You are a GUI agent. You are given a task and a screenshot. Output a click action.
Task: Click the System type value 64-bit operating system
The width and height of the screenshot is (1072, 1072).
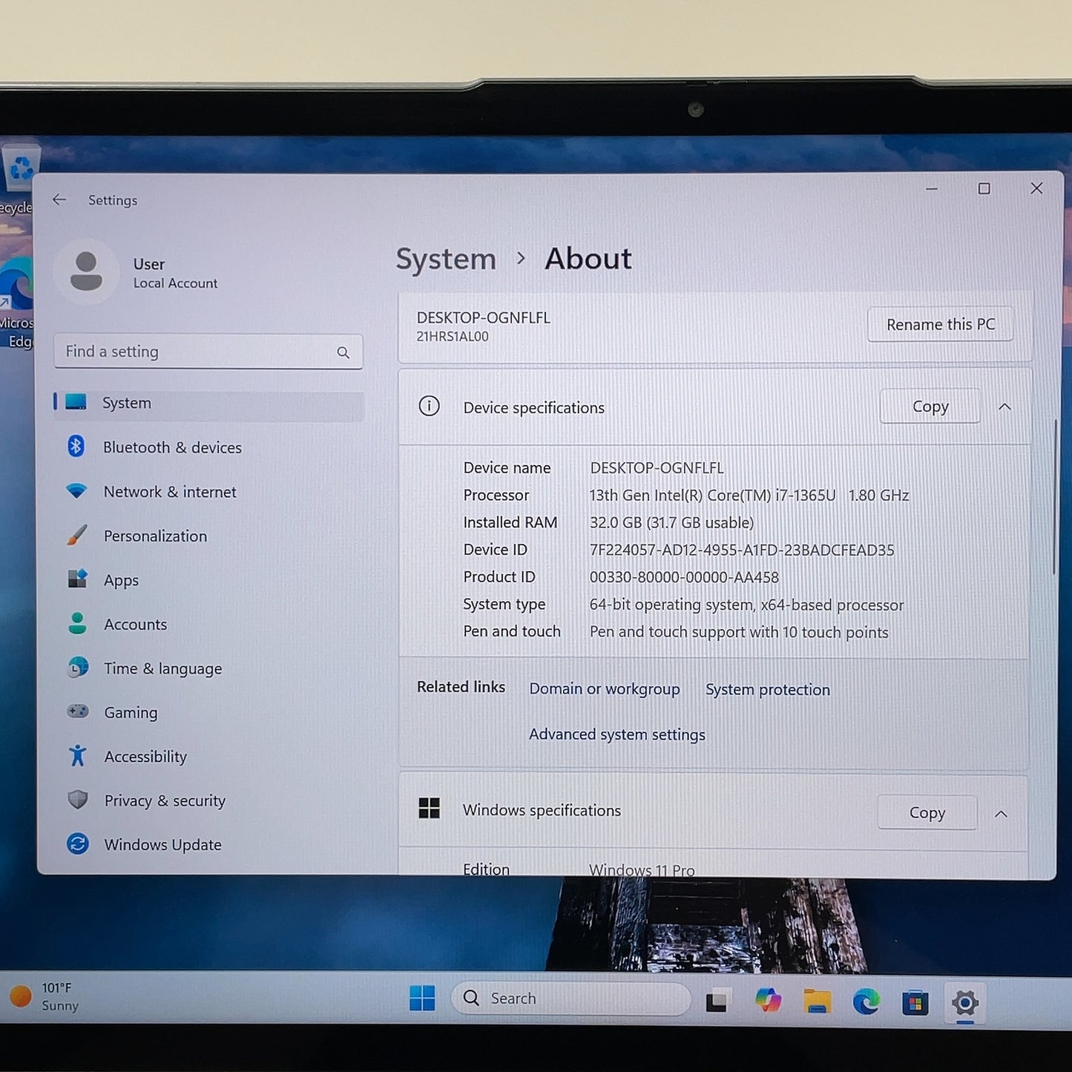pyautogui.click(x=746, y=605)
